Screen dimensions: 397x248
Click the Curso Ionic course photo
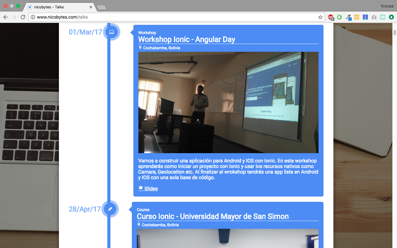(x=228, y=238)
